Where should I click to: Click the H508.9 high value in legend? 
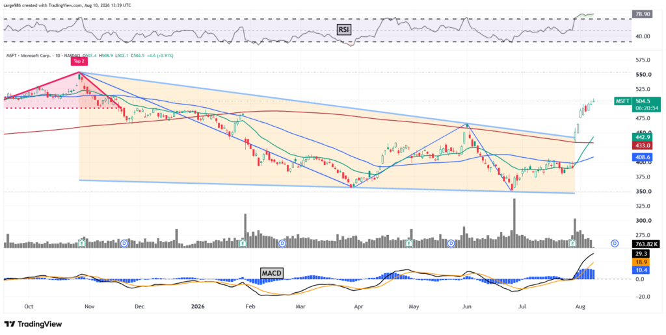pos(106,56)
